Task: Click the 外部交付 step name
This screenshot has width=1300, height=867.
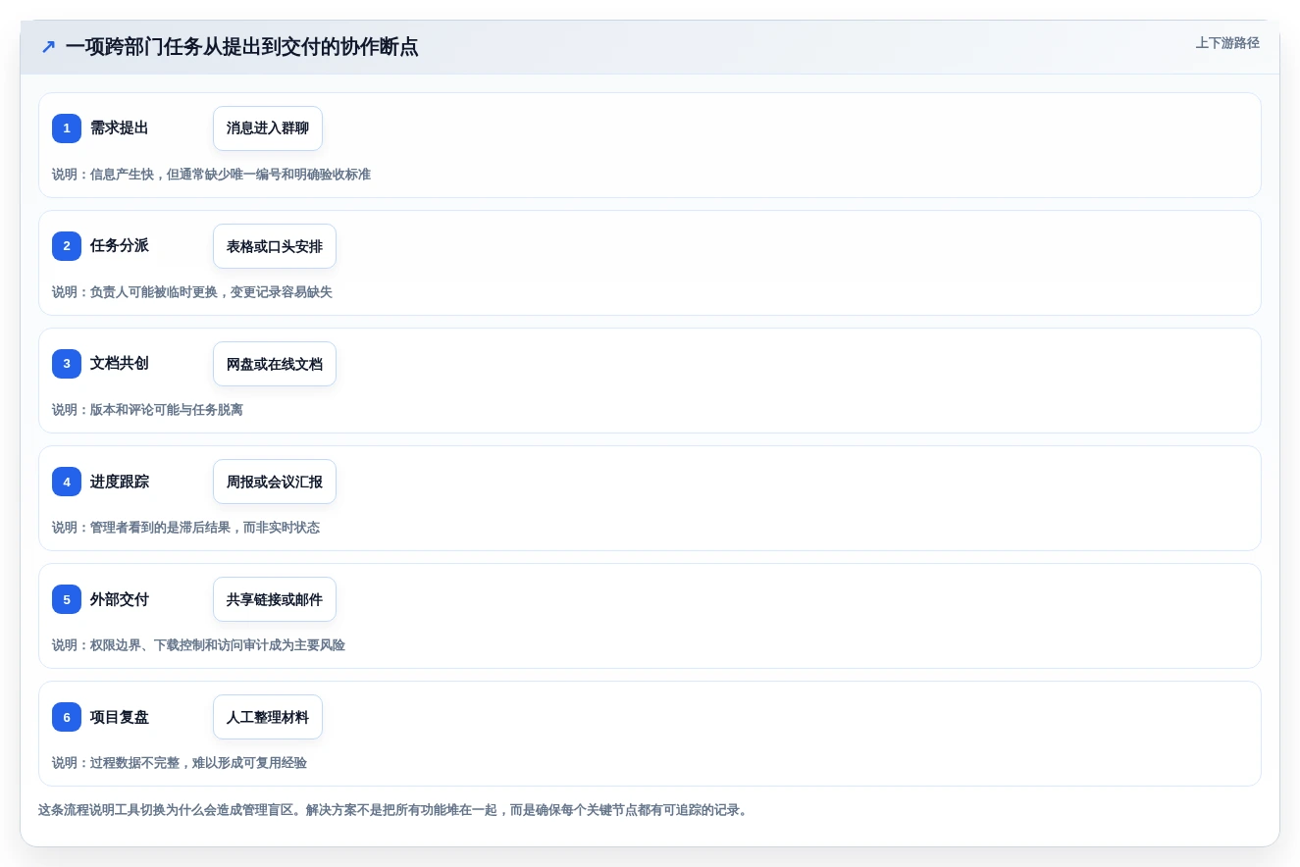Action: 120,599
